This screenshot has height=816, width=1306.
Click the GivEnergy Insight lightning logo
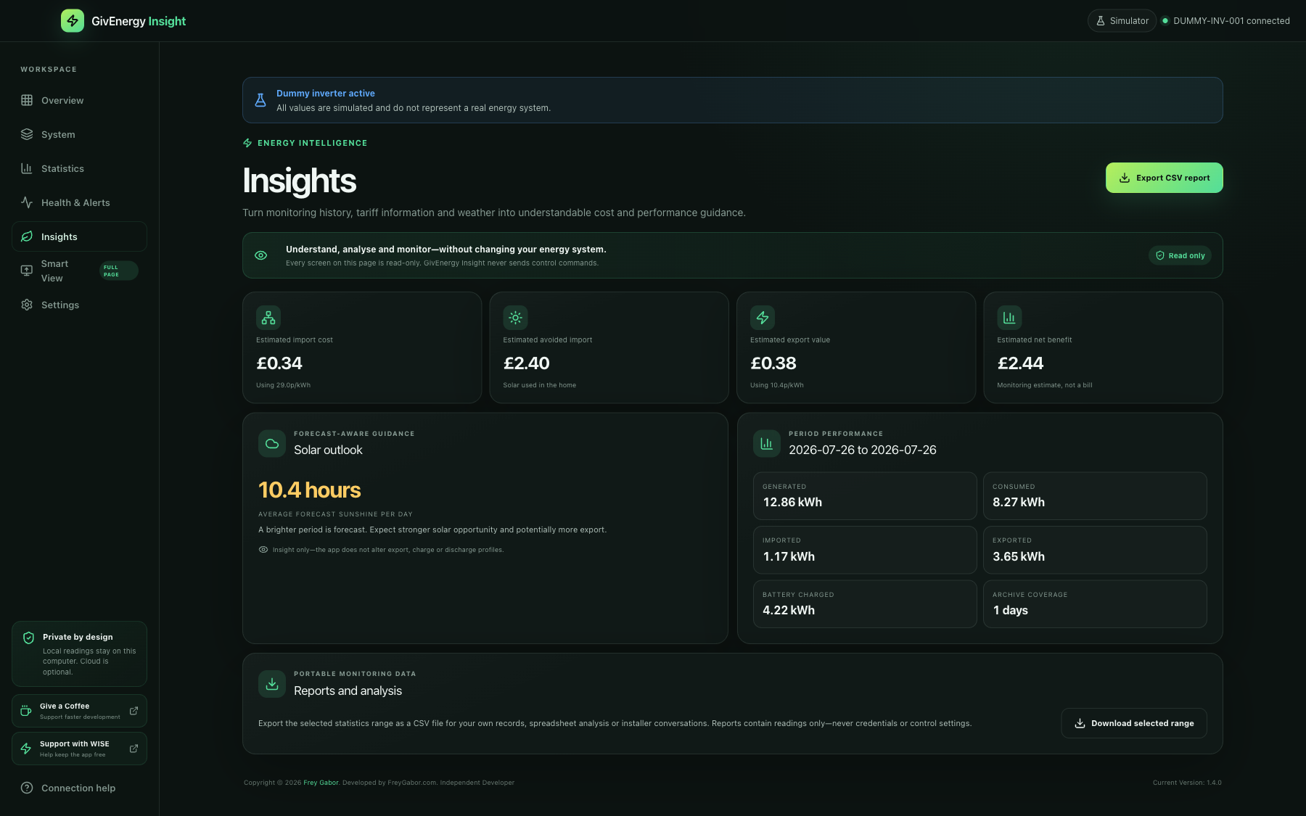point(73,21)
